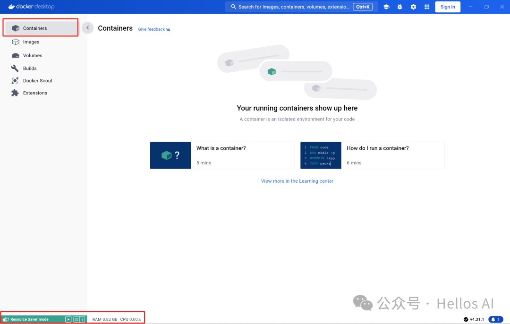
Task: Open the 'How do I run a container?' card
Action: pyautogui.click(x=373, y=155)
